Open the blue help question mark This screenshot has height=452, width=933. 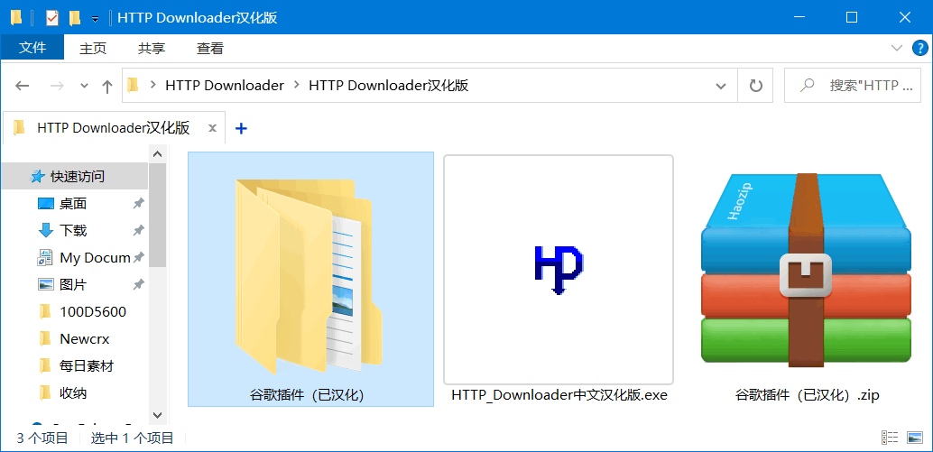click(x=919, y=48)
